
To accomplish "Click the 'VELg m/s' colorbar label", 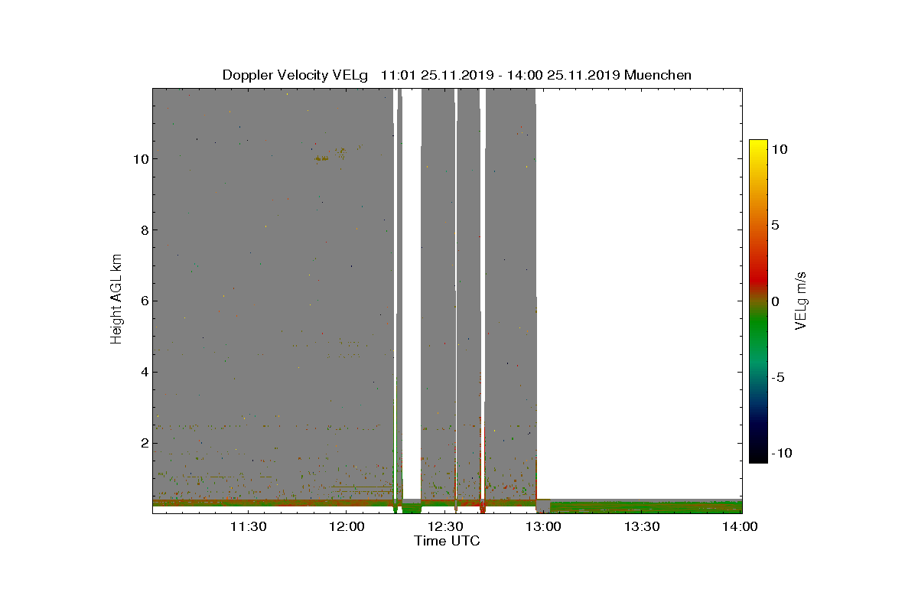I will coord(801,301).
